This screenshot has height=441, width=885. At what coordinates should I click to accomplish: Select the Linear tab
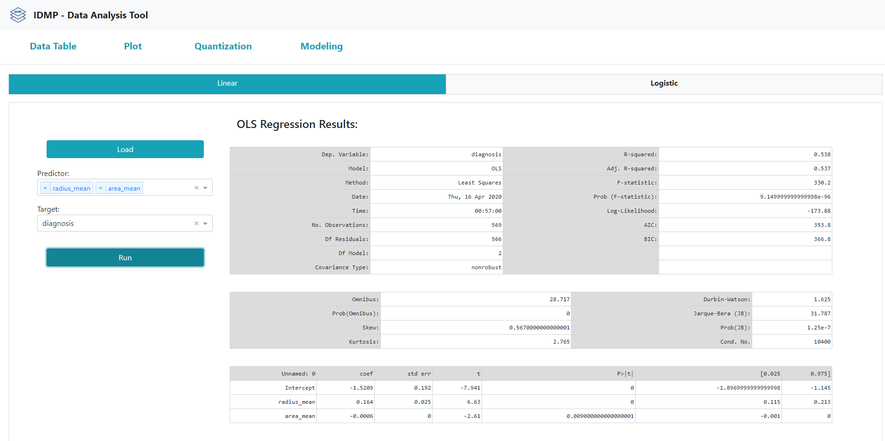[227, 83]
